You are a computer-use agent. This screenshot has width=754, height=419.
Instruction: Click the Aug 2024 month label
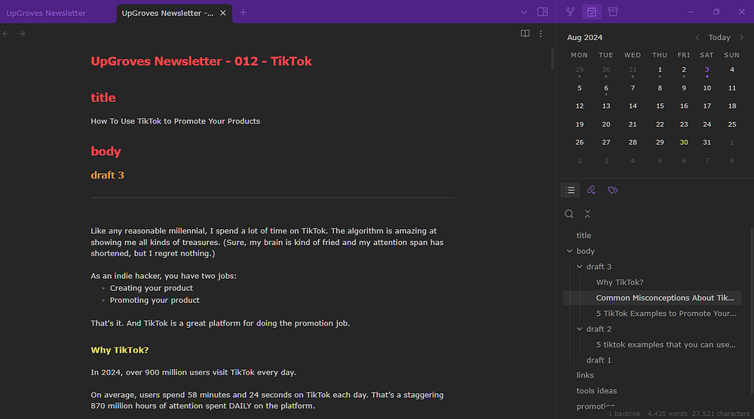(585, 38)
